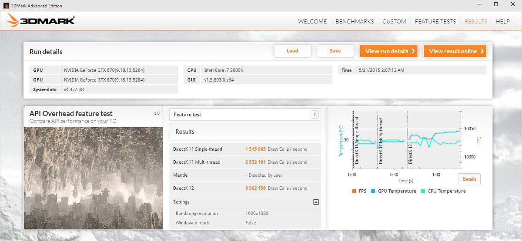Click the Details button under chart
Image resolution: width=522 pixels, height=241 pixels.
[x=469, y=179]
